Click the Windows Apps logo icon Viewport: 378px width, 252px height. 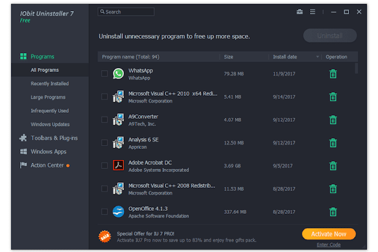coord(24,152)
